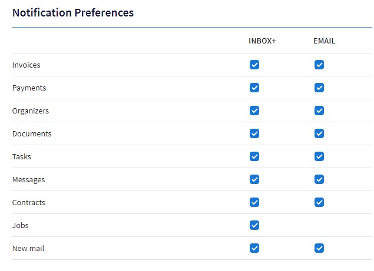The height and width of the screenshot is (271, 374).
Task: Uncheck Documents email checkbox
Action: [x=319, y=133]
